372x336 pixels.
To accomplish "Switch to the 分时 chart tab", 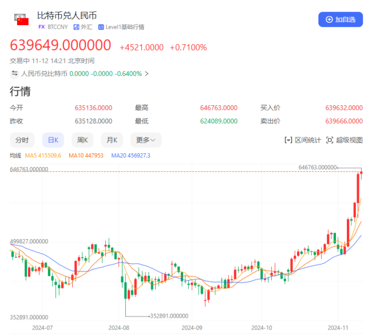I will point(22,140).
